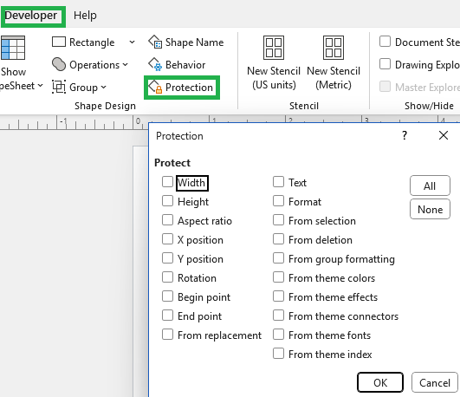Enable the Aspect ratio checkbox

pyautogui.click(x=167, y=220)
